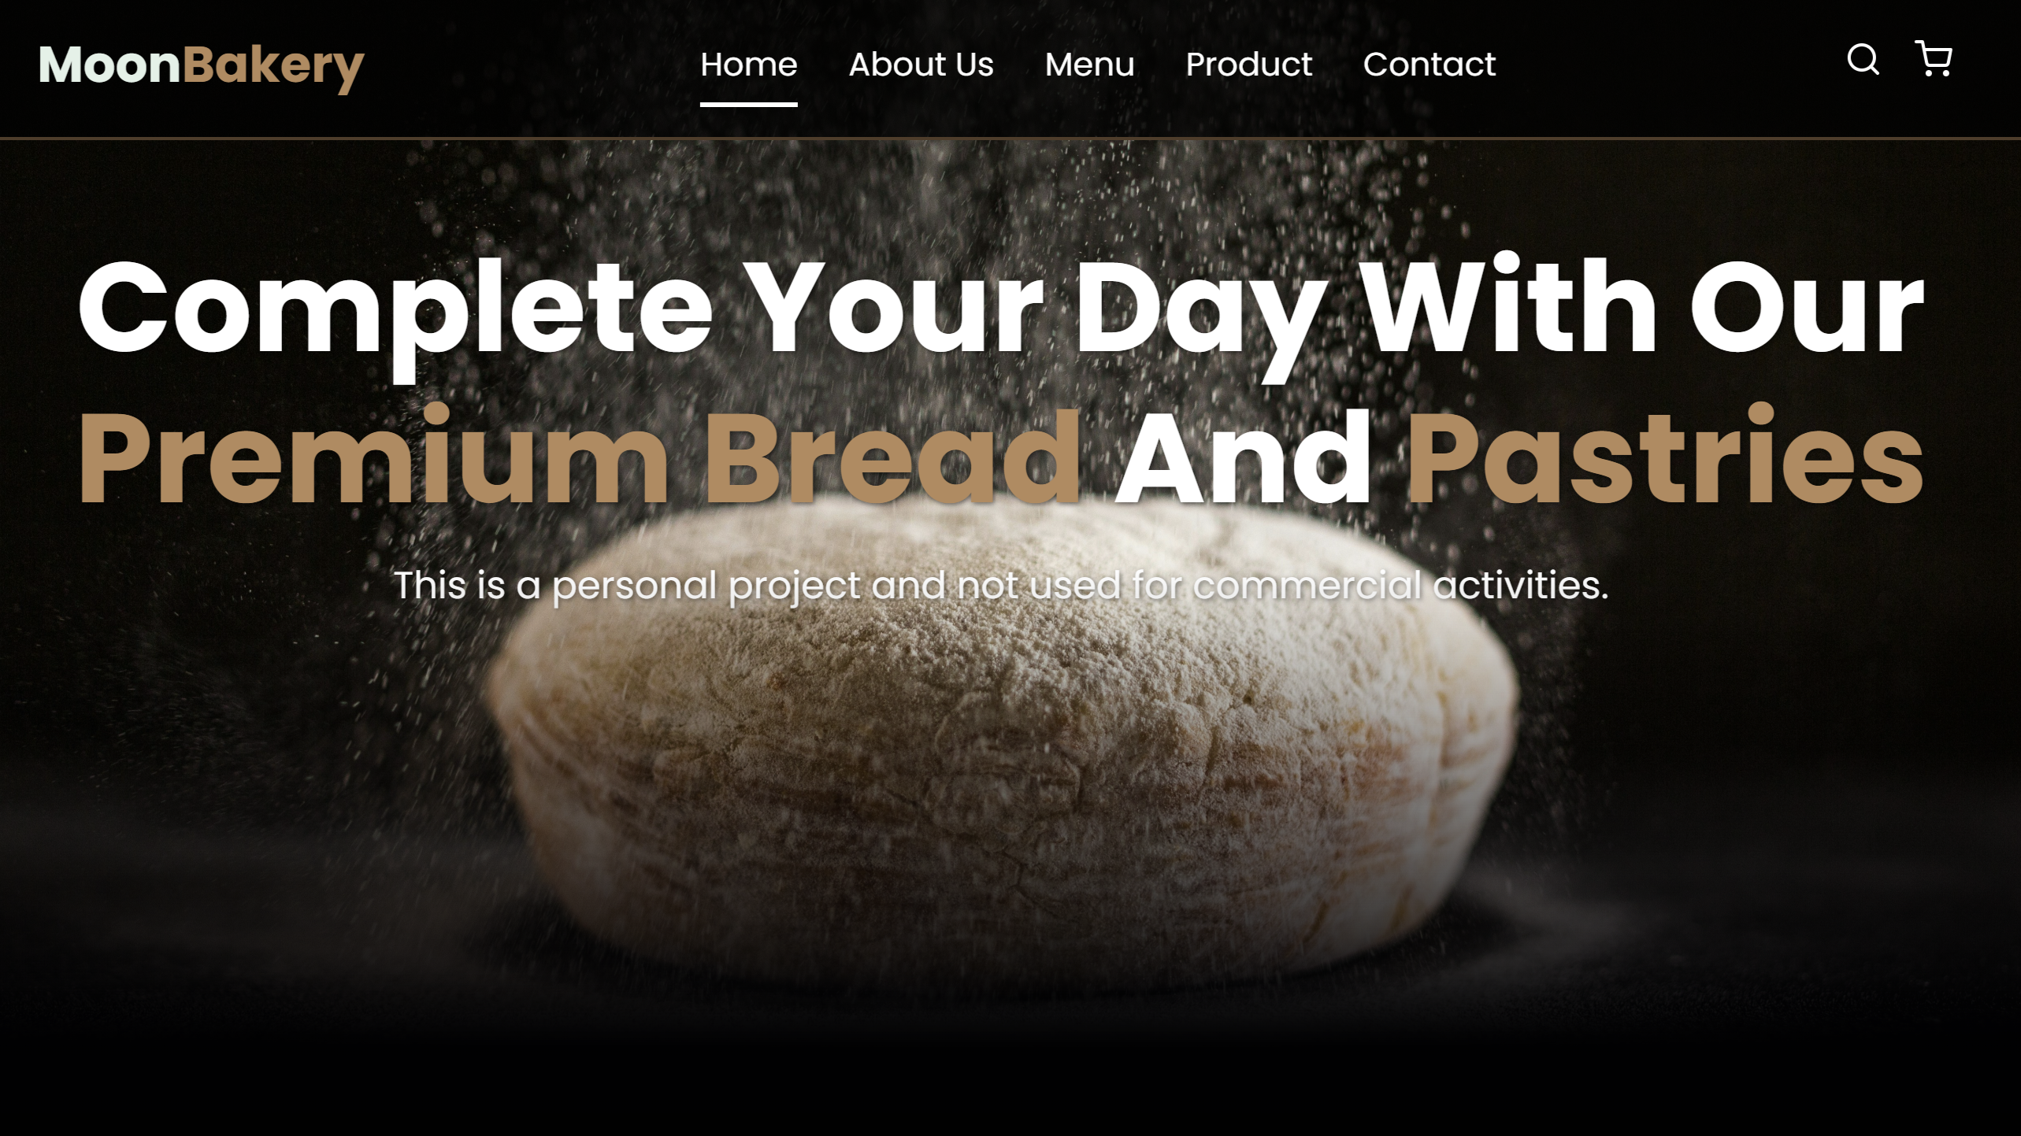Viewport: 2021px width, 1136px height.
Task: Navigate to the Contact page
Action: click(1429, 65)
